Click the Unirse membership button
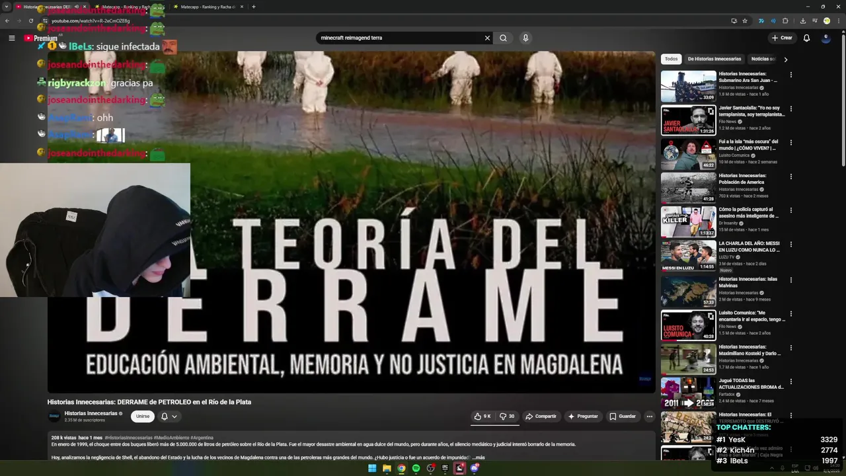 [x=143, y=416]
